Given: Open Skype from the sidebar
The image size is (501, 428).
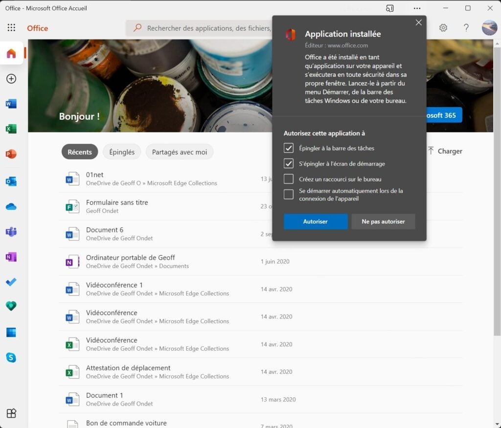Looking at the screenshot, I should [11, 358].
